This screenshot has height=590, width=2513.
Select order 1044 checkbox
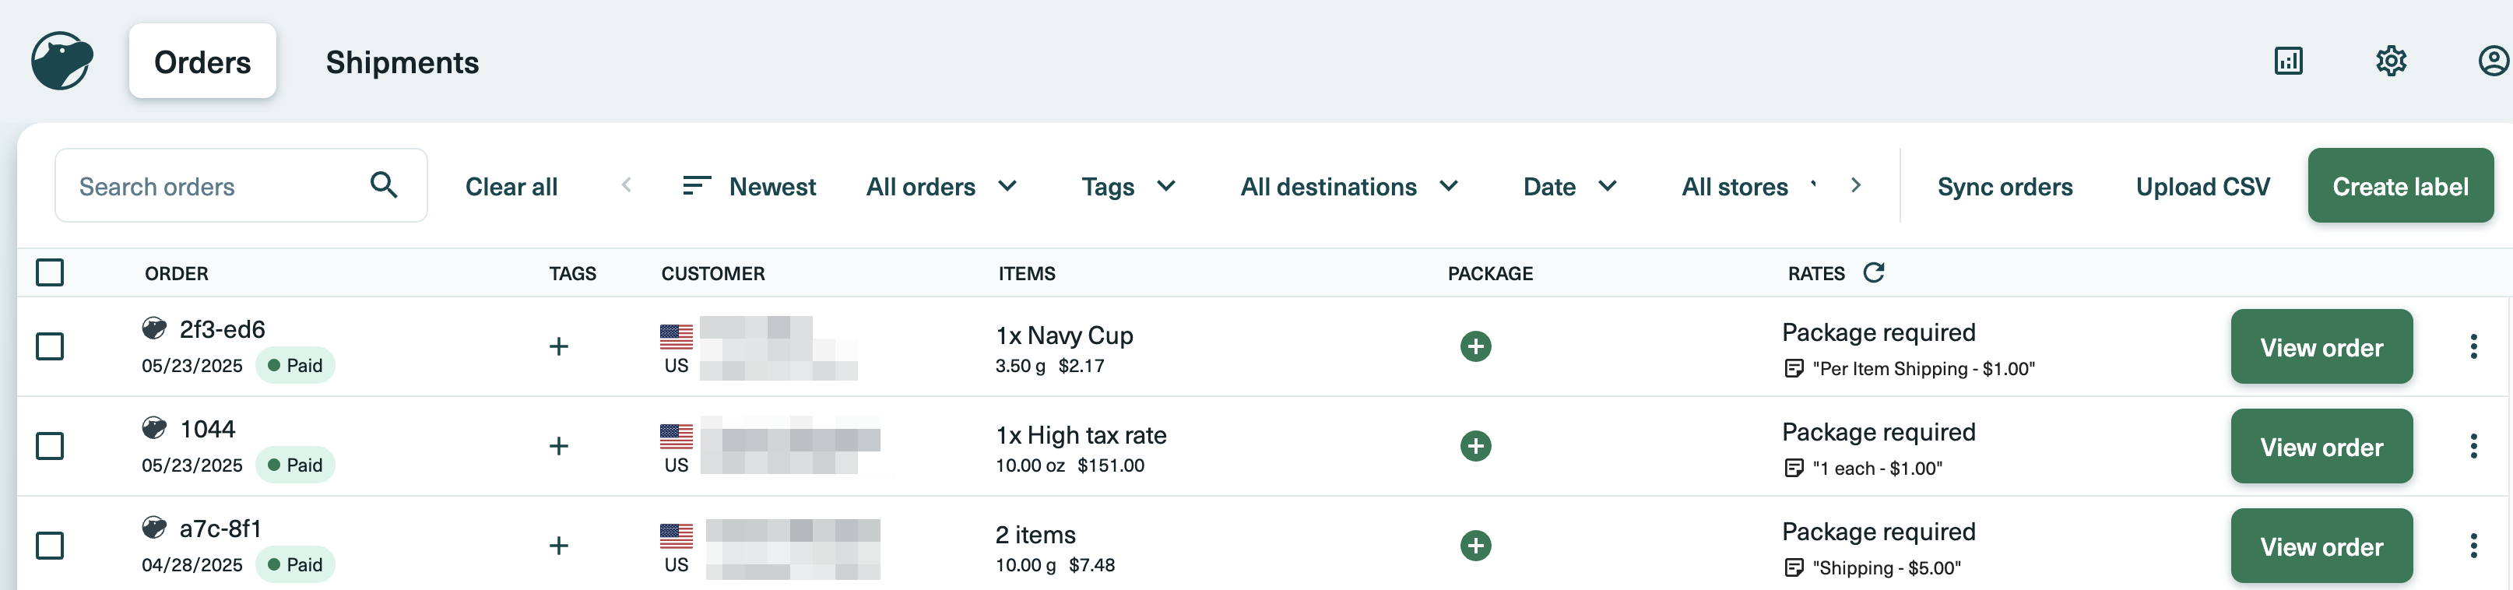tap(50, 446)
